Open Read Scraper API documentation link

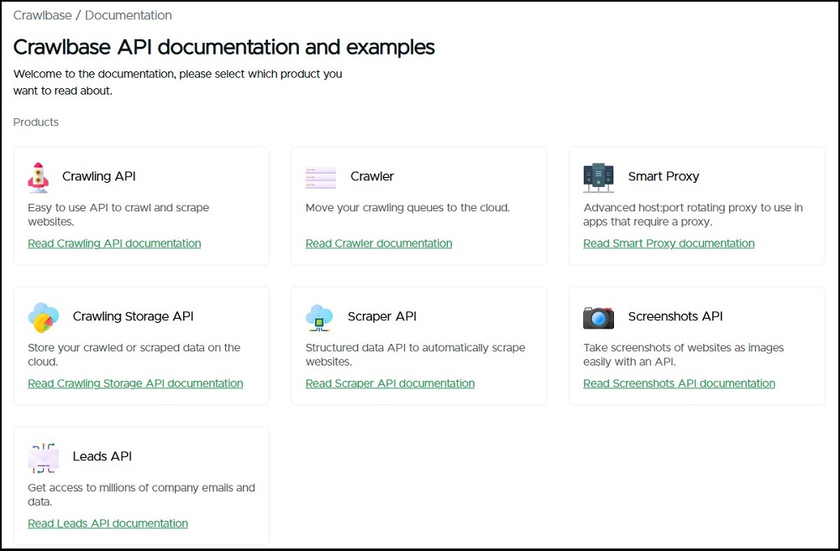[x=390, y=383]
